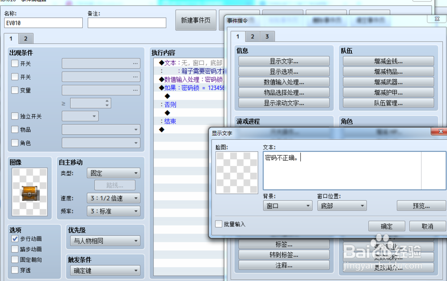Open the 速度 dropdown showing 3: 1/2 倍速

coord(114,198)
